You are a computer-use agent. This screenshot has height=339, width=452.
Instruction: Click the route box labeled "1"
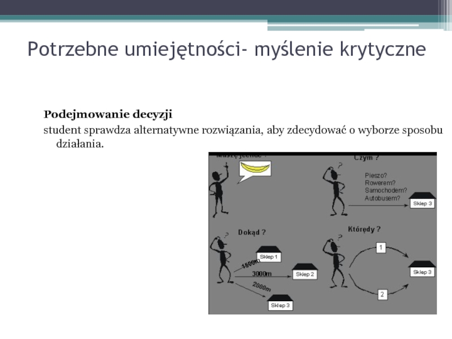click(x=381, y=247)
